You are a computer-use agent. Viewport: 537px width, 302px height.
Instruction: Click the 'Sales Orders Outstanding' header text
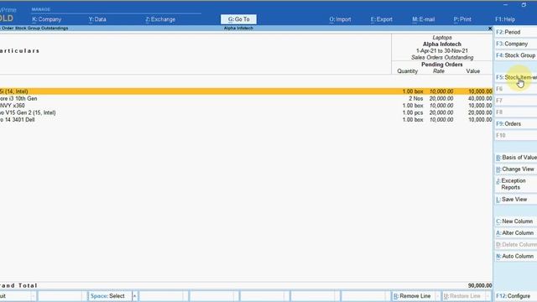(442, 58)
